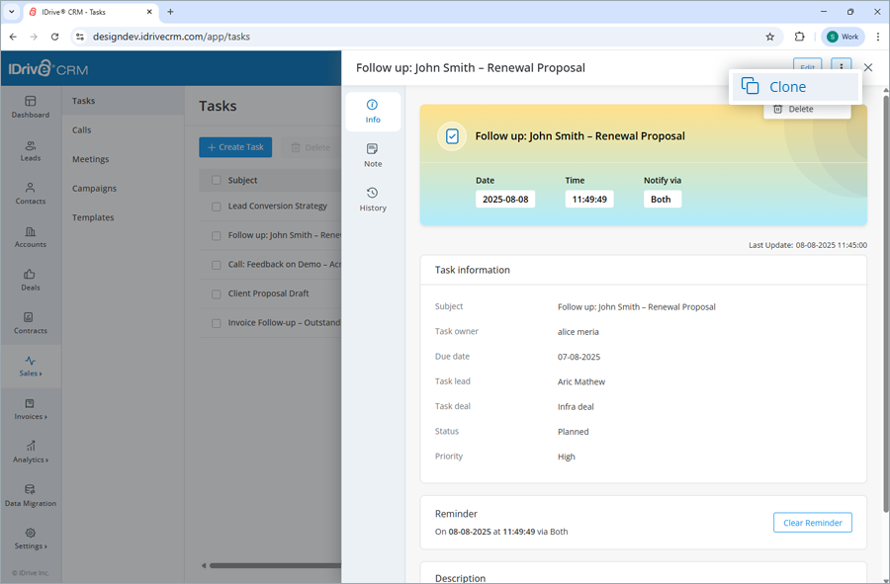Open Data Migration from the sidebar
890x584 pixels.
pyautogui.click(x=31, y=497)
